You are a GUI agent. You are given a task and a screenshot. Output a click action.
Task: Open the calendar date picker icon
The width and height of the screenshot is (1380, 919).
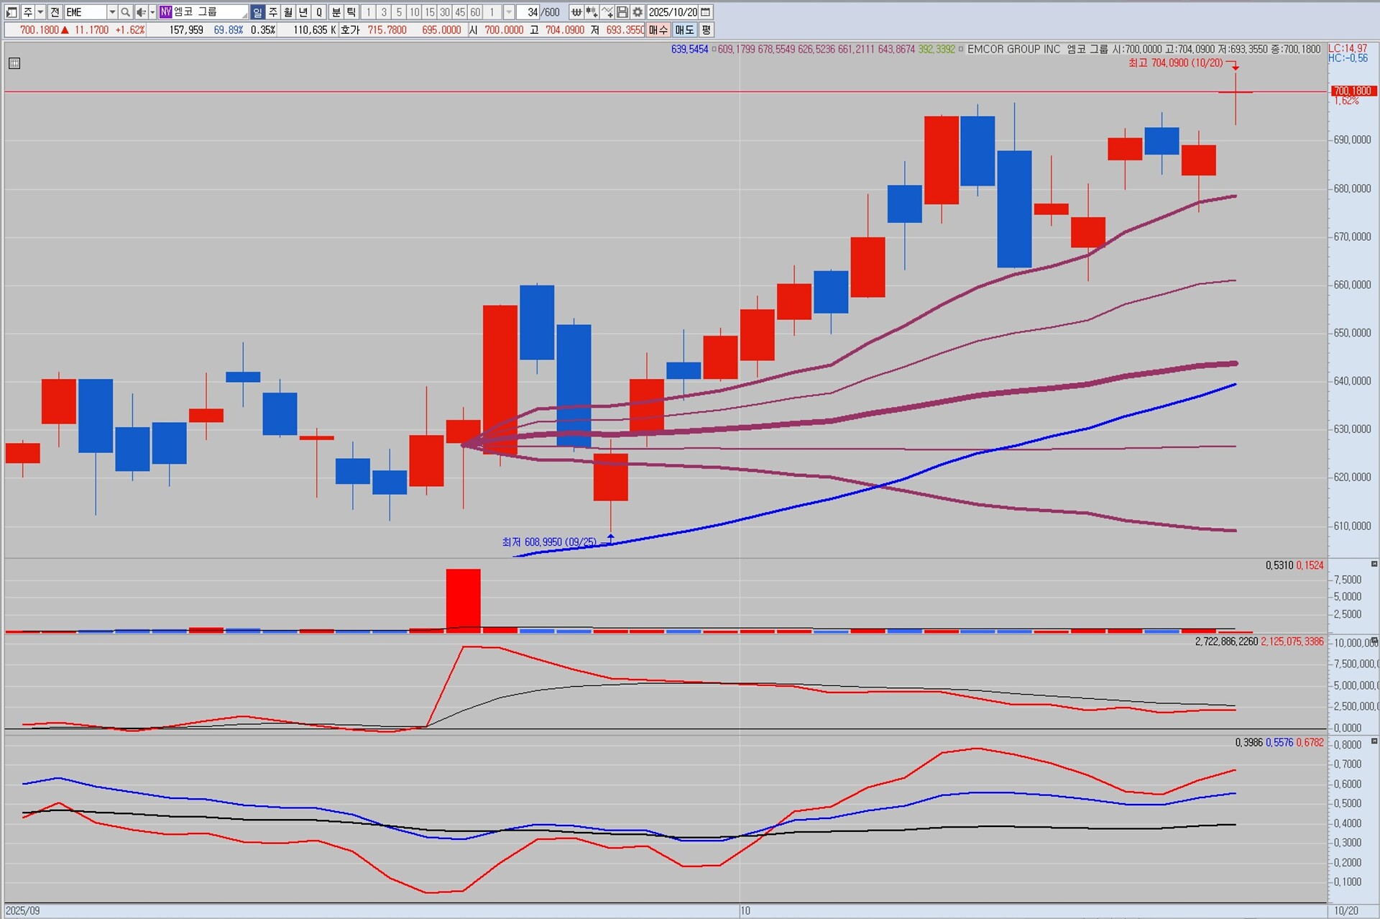706,12
